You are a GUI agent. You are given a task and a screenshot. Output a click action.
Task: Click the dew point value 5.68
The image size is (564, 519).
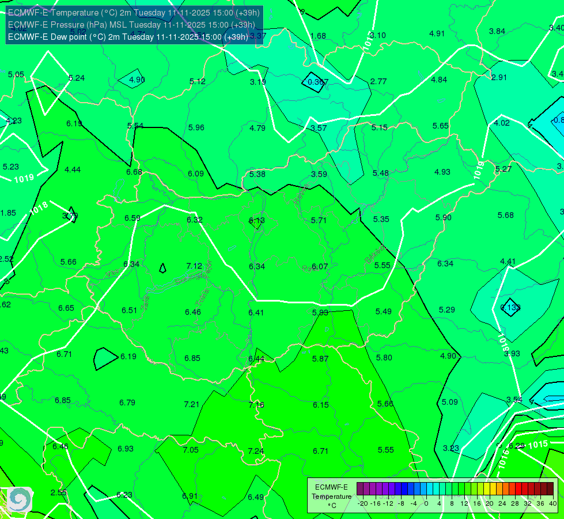click(506, 215)
